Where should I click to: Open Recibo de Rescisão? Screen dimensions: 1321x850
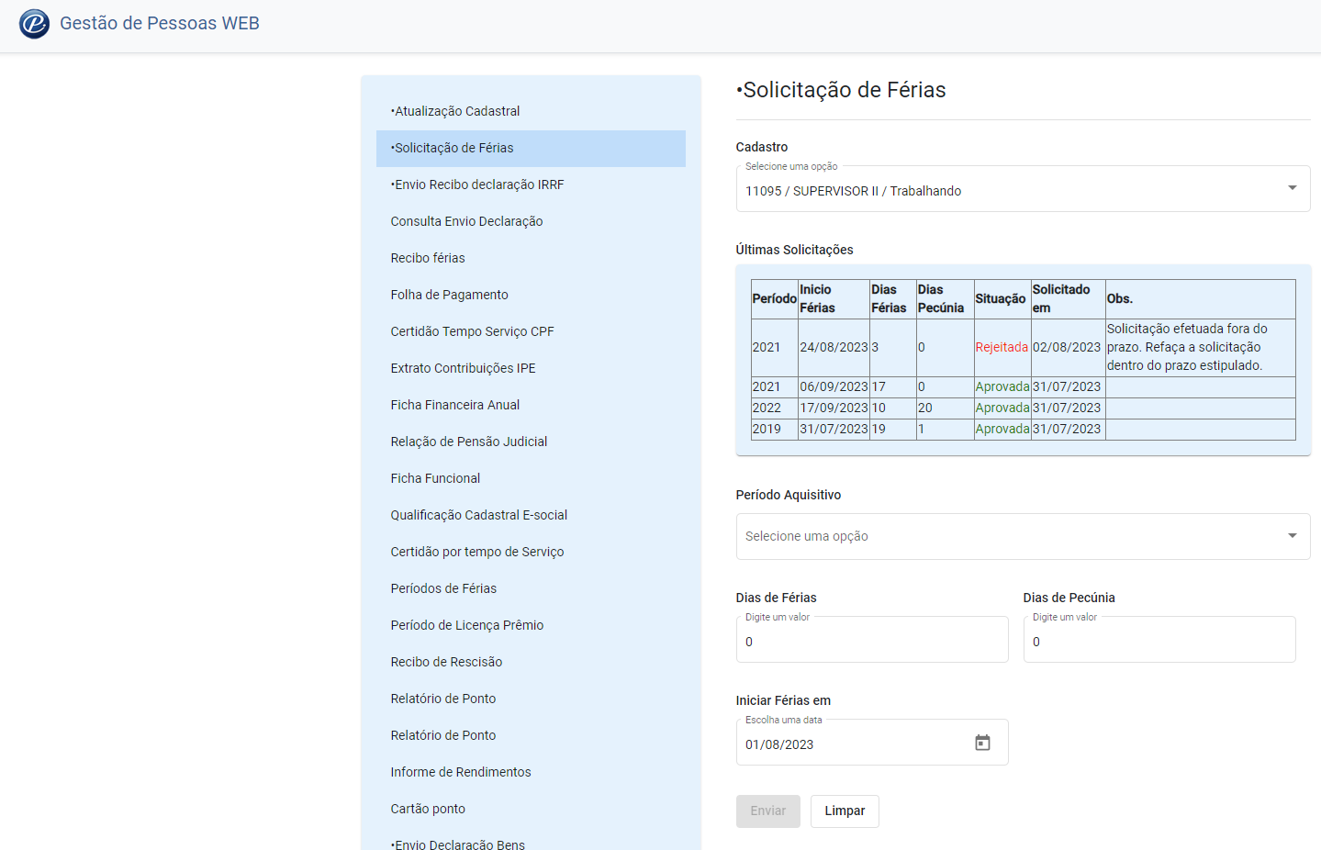click(x=531, y=662)
